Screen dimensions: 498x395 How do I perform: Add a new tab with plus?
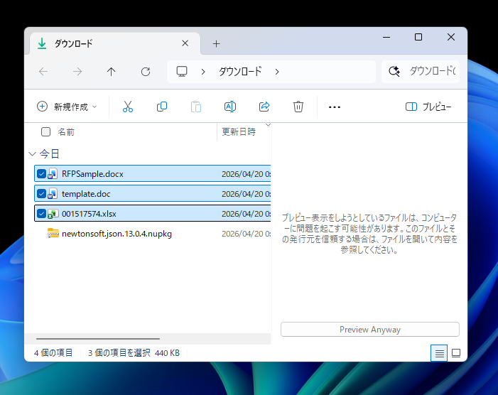click(216, 44)
